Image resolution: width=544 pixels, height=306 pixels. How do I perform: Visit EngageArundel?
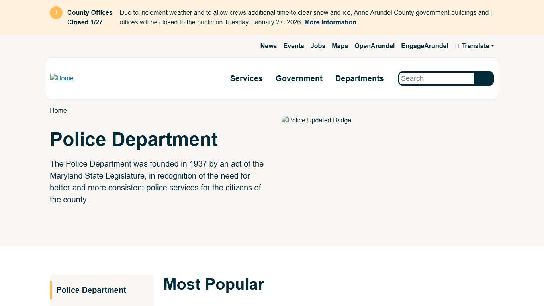pos(425,46)
